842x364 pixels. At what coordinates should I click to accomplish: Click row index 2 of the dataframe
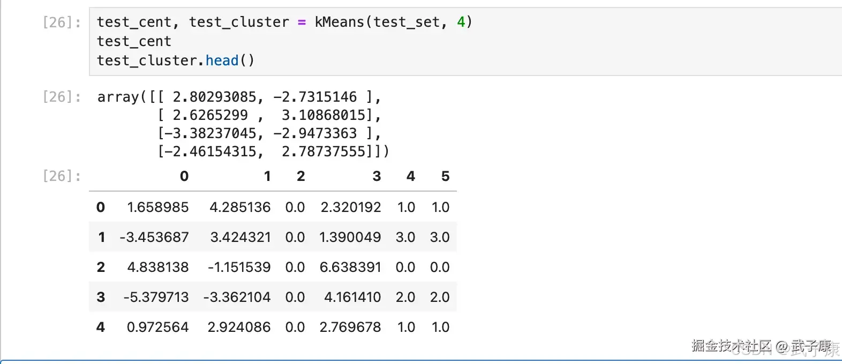101,267
